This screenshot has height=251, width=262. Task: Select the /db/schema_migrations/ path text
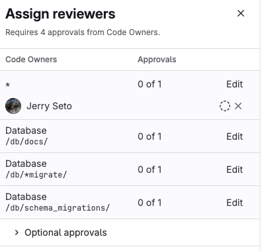(x=58, y=208)
